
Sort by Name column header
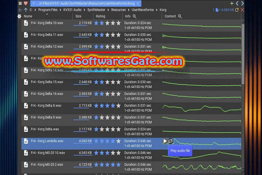click(x=28, y=16)
